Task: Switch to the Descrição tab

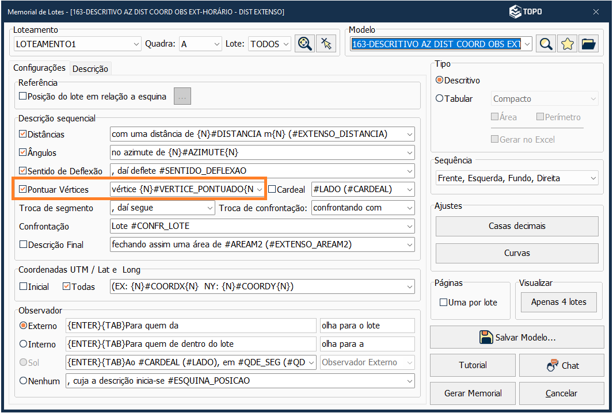Action: 90,68
